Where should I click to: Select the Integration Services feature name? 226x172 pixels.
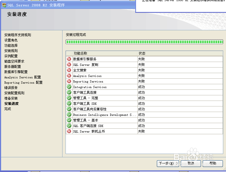90,87
